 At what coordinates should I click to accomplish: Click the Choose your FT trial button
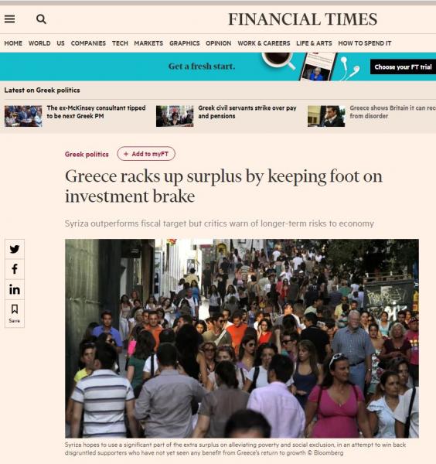[x=403, y=67]
